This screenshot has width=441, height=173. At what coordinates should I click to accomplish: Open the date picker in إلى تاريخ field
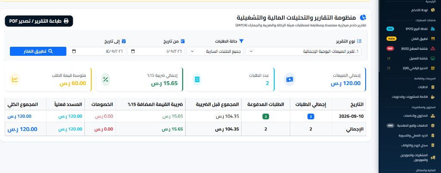coord(74,52)
